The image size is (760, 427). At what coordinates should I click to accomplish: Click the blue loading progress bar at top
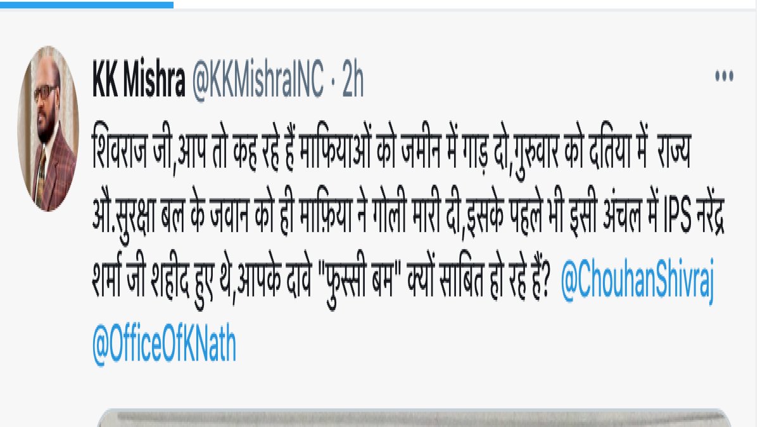coord(87,4)
